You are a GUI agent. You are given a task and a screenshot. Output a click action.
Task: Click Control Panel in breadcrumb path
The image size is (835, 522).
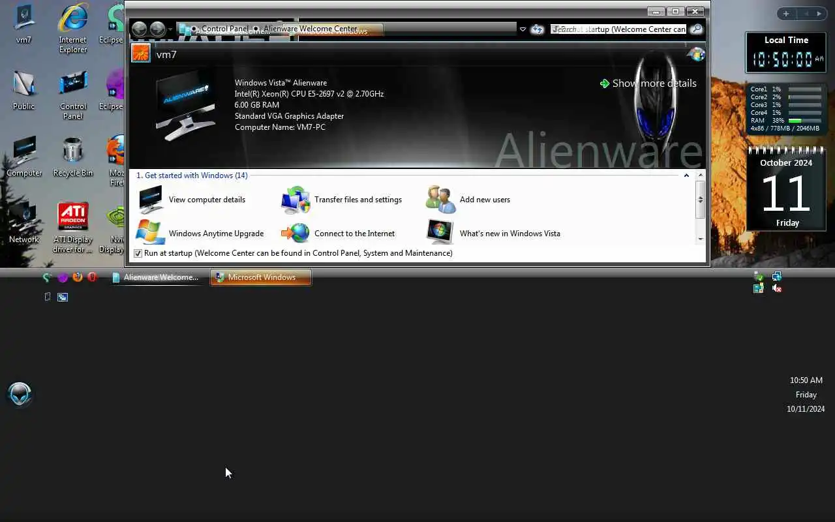[x=224, y=29]
